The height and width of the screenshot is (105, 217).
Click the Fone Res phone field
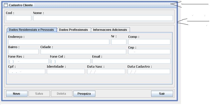[x=28, y=61]
